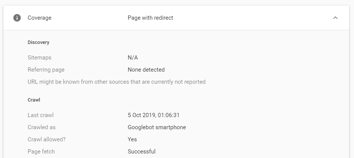The height and width of the screenshot is (158, 354).
Task: Click the N/A sitemaps value
Action: click(x=133, y=58)
